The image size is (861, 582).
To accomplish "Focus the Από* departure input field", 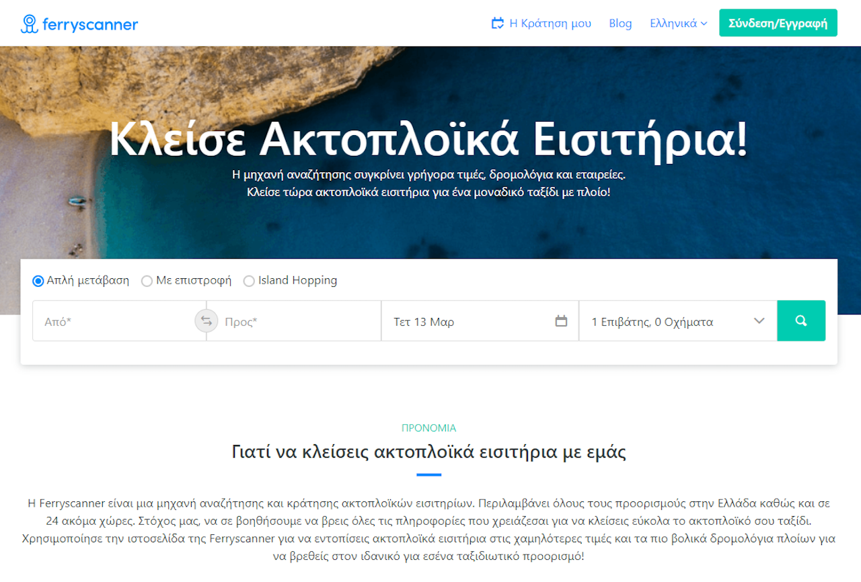I will [x=114, y=321].
